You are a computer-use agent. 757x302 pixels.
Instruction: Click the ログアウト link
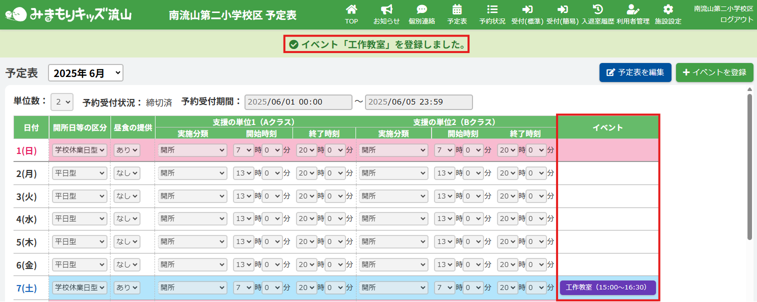[736, 19]
